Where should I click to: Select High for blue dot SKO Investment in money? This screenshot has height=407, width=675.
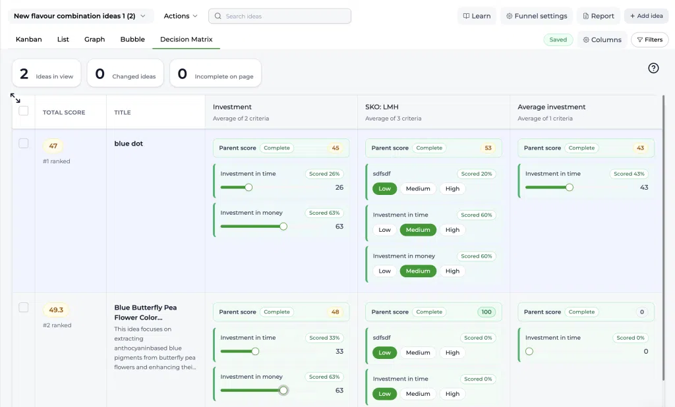point(452,271)
